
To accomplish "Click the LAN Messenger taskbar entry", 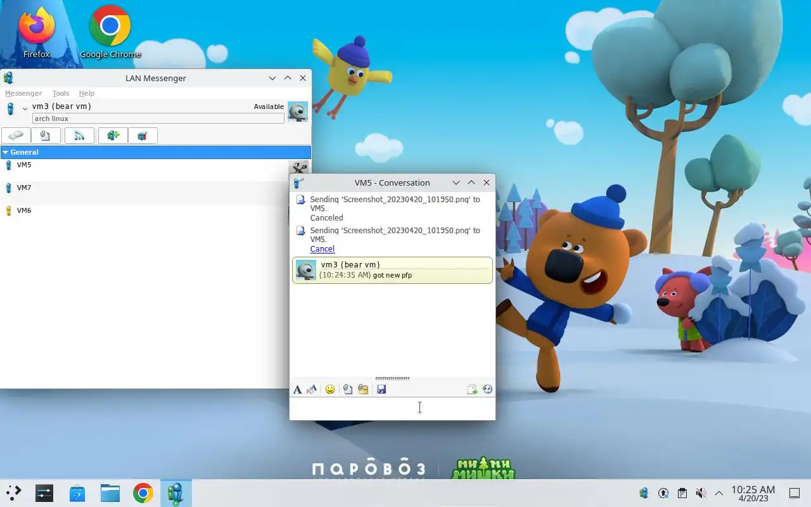I will click(x=176, y=492).
